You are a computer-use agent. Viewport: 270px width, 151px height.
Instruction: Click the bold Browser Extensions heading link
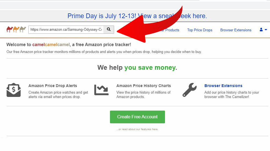pos(223,86)
